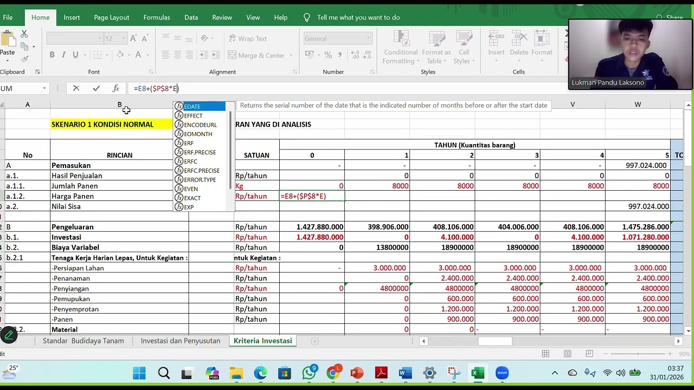Select EOMONTH from the autocomplete list

(200, 134)
